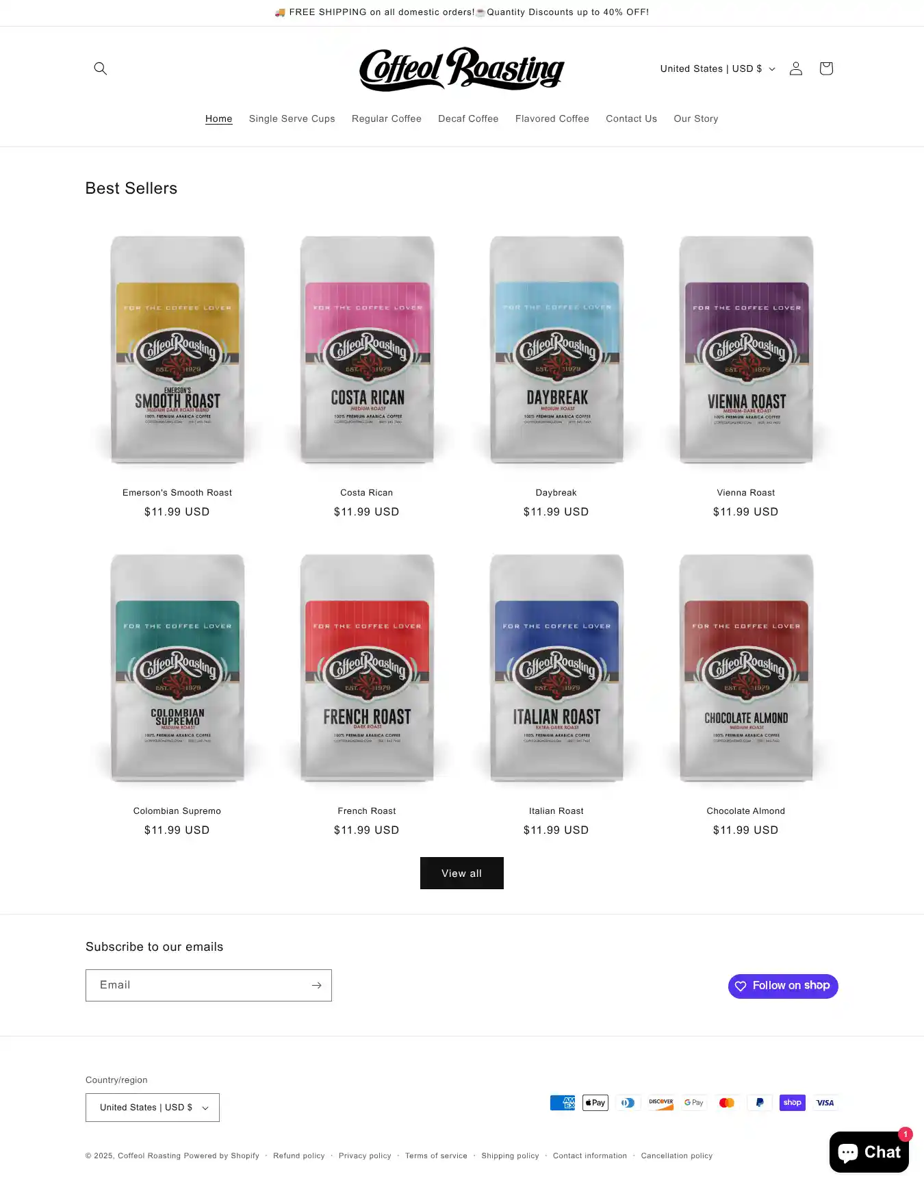Screen dimensions: 924x1187
Task: Open the Decaf Coffee menu item
Action: (x=468, y=118)
